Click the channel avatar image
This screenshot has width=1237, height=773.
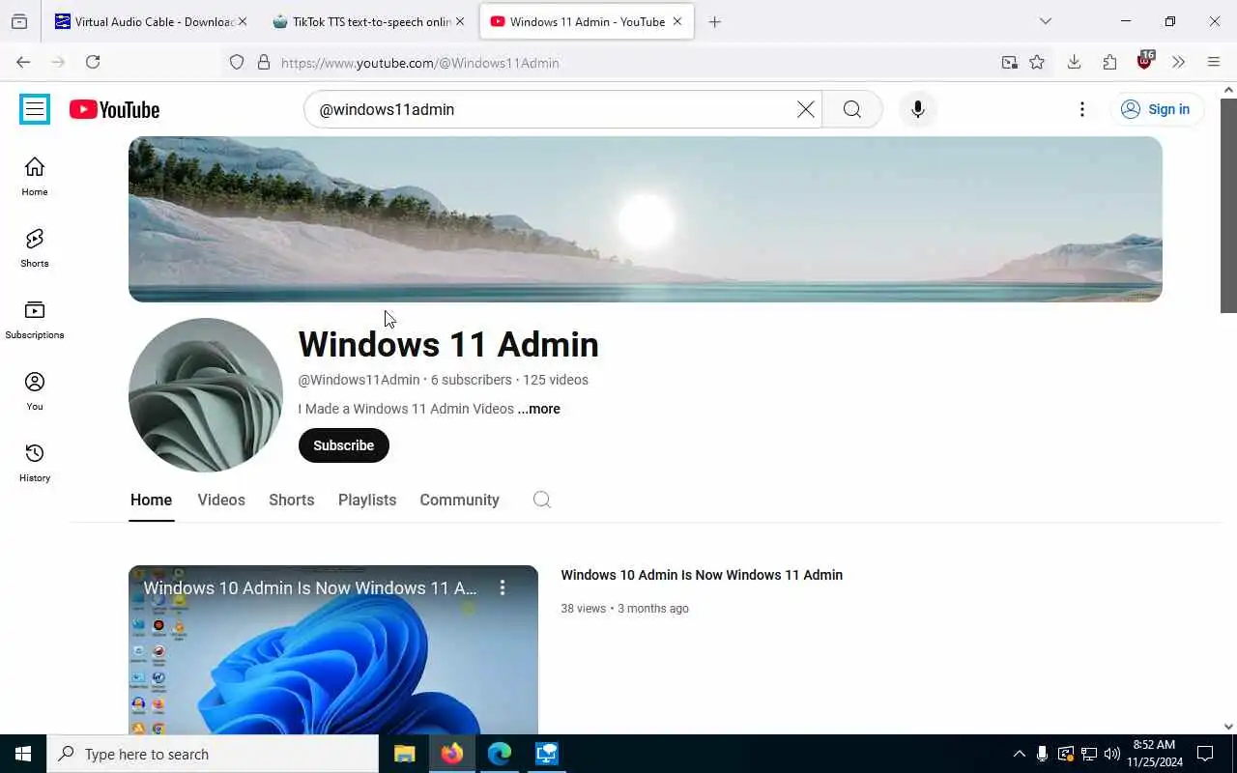[x=206, y=395]
